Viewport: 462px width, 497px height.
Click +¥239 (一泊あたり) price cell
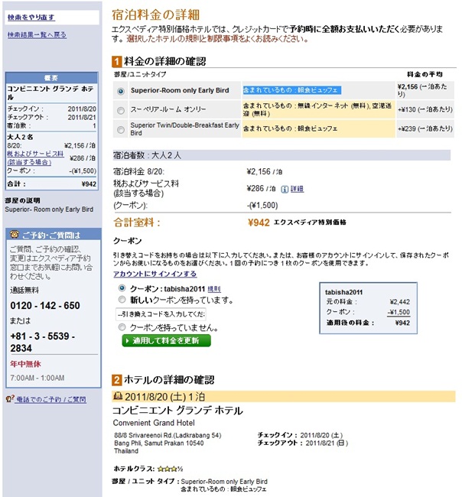(425, 128)
